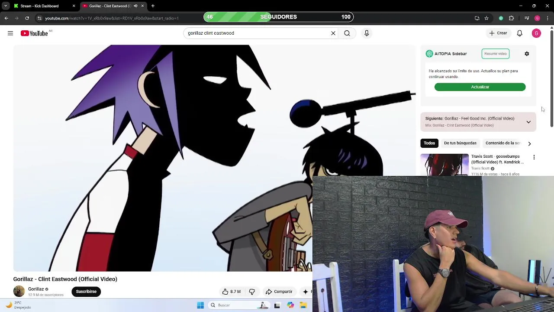Open the tab search dropdown arrow

coord(6,6)
